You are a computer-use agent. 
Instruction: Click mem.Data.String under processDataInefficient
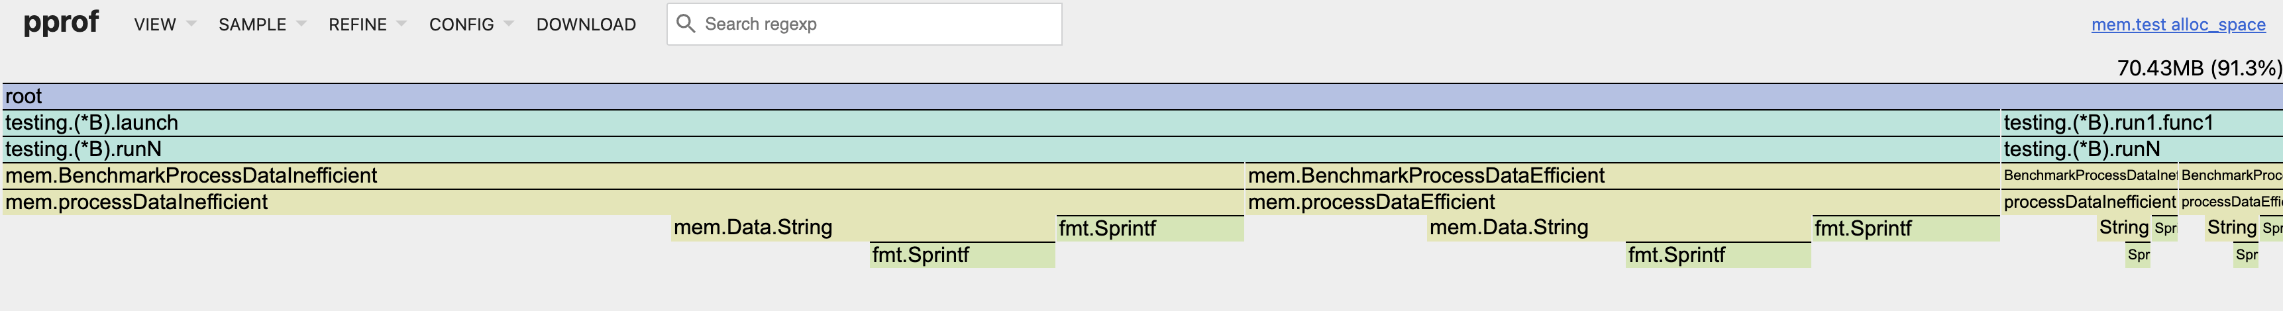[863, 228]
